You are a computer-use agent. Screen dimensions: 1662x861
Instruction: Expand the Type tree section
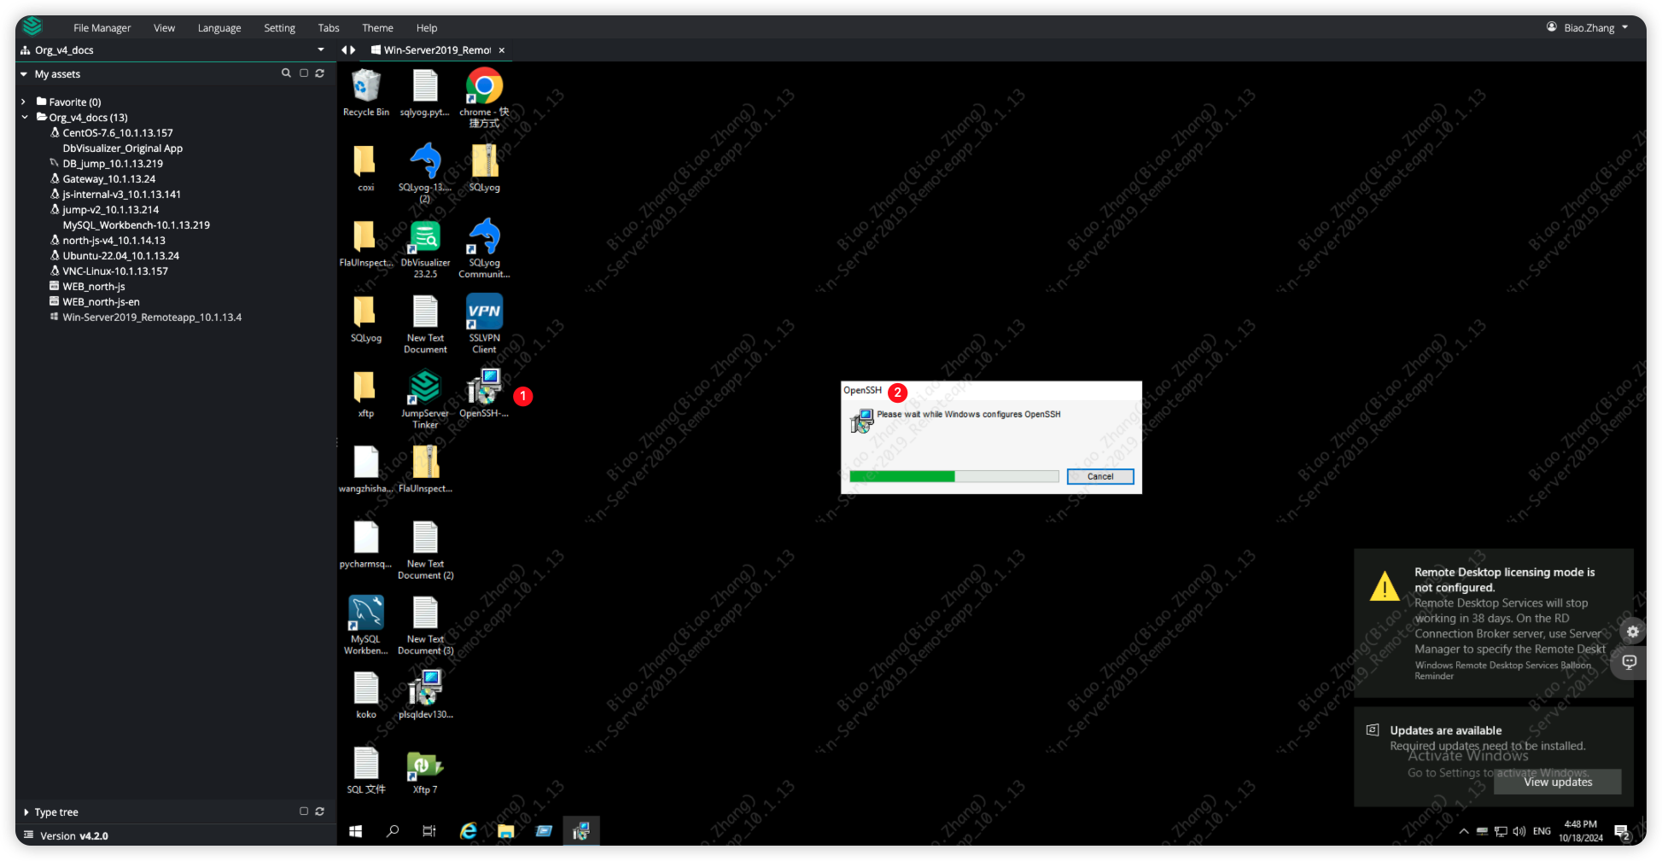click(x=26, y=812)
